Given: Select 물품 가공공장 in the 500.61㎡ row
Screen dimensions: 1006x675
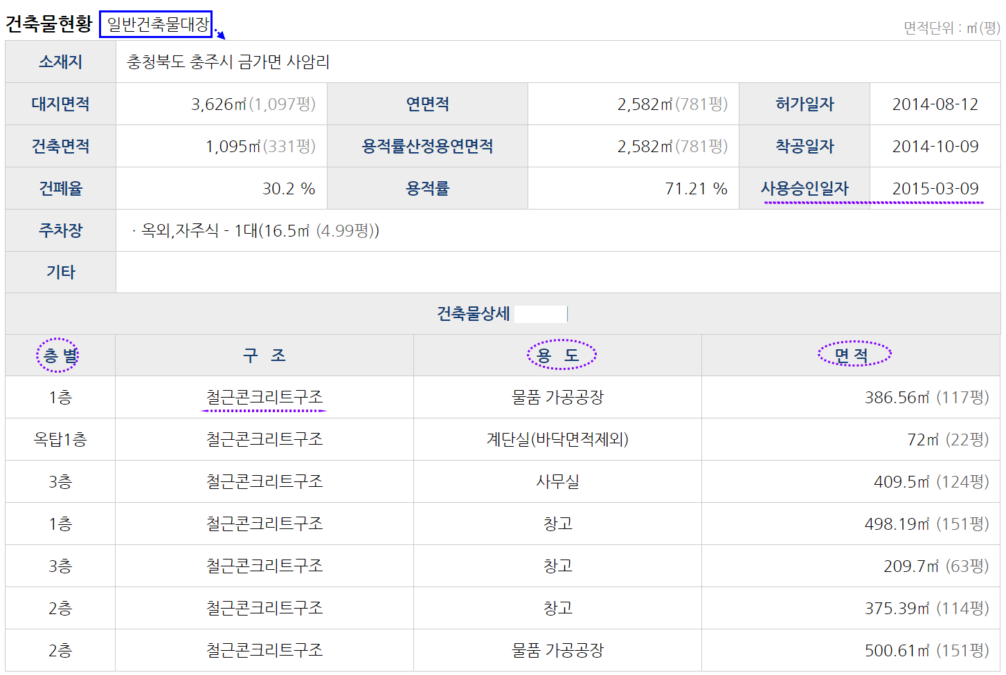Looking at the screenshot, I should click(557, 650).
